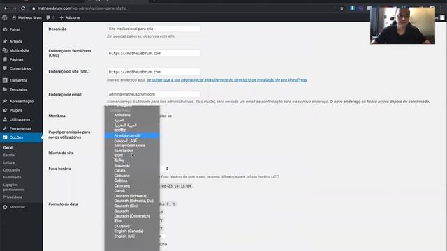Viewport: 447px width, 251px height.
Task: Click the browser back arrow
Action: pos(6,8)
